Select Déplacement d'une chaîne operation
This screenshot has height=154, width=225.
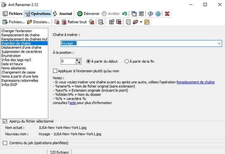coord(24,47)
